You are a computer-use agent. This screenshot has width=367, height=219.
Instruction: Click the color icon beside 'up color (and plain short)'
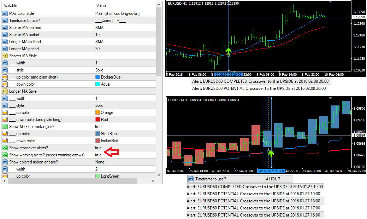click(5, 77)
